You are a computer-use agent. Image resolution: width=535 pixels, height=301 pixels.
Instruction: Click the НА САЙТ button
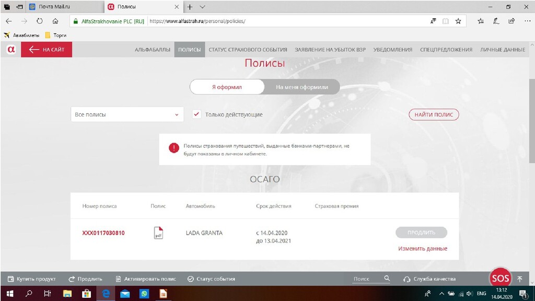click(46, 50)
